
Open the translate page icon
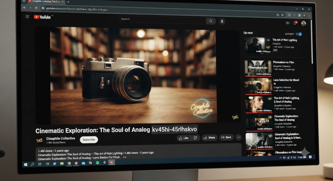point(278,15)
